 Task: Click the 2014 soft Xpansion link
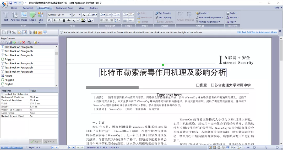pos(12,147)
